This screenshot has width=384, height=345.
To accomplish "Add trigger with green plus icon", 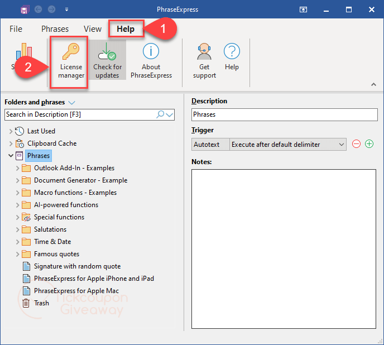I will (369, 144).
